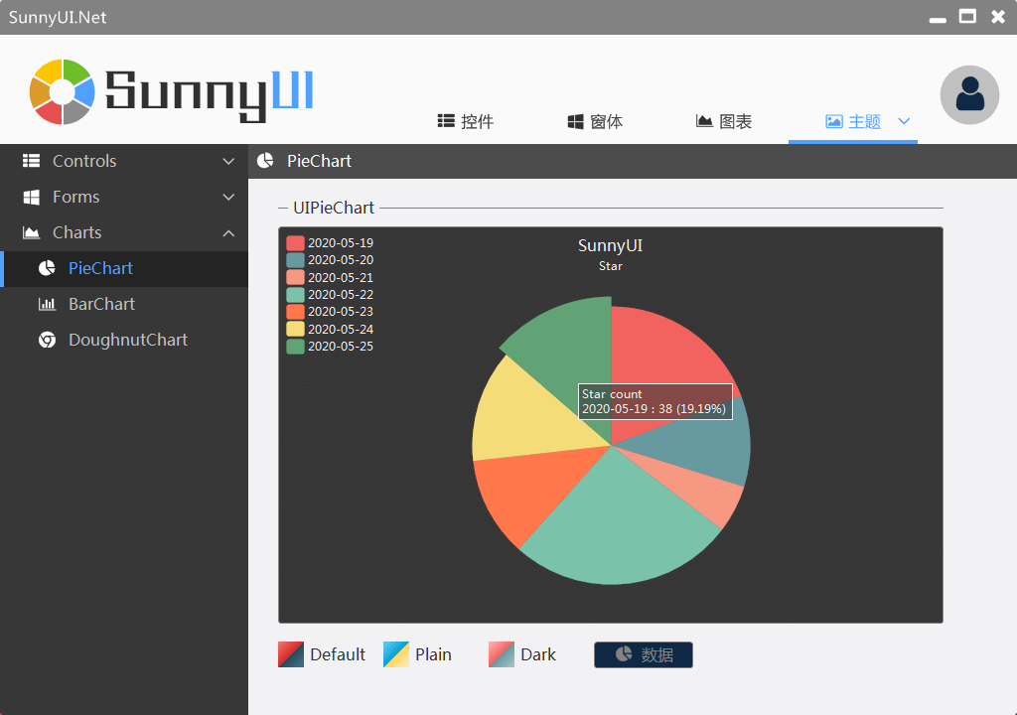The height and width of the screenshot is (715, 1017).
Task: Click the Charts area icon in sidebar
Action: [31, 232]
